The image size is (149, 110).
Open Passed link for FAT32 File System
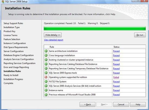[116, 82]
